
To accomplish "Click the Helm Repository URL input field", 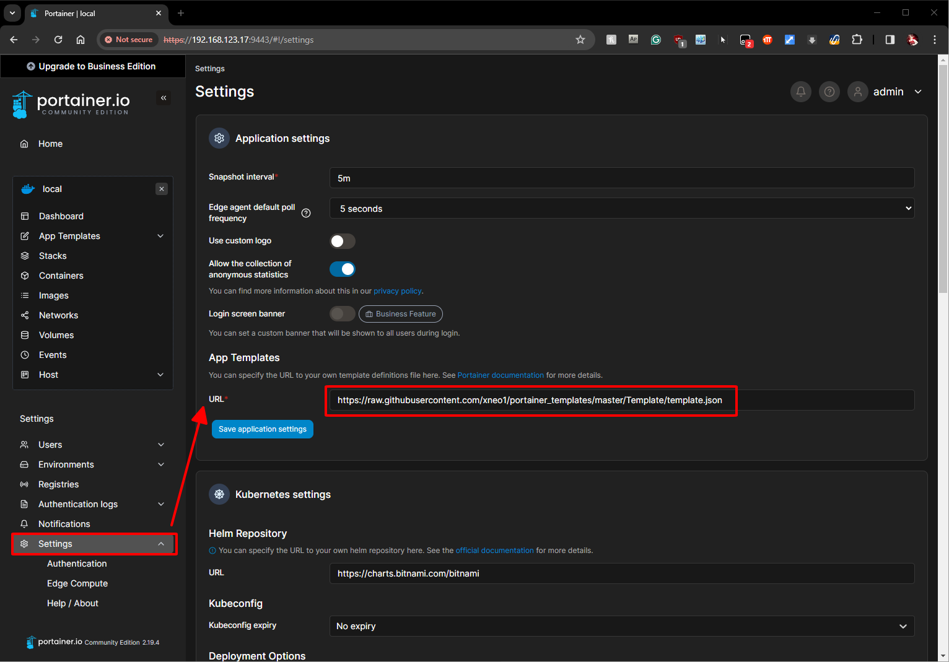I will click(x=622, y=573).
